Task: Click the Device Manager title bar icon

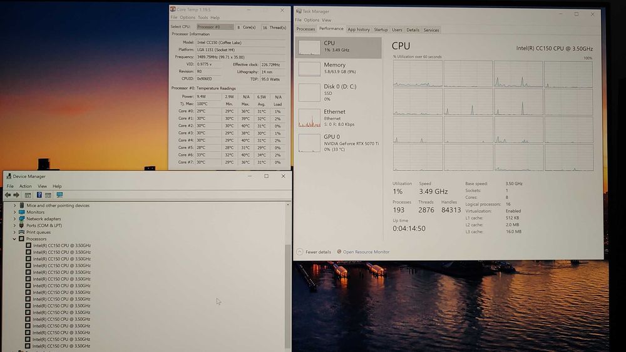Action: coord(8,176)
